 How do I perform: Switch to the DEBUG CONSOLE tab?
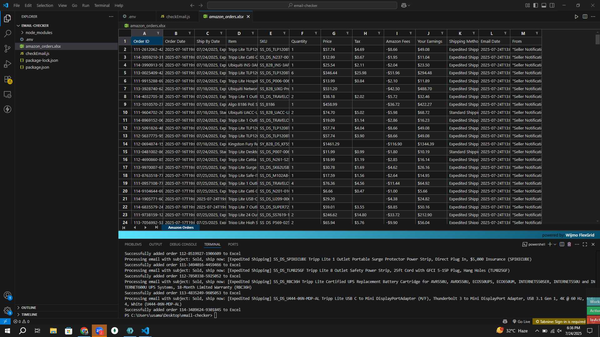[x=183, y=244]
